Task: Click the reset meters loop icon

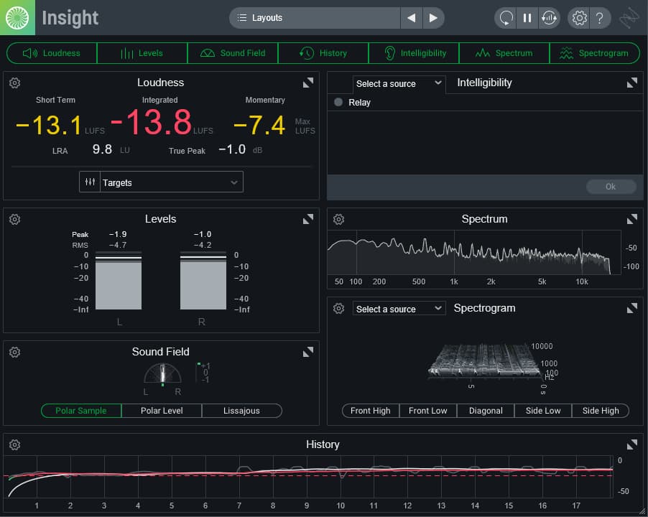Action: click(506, 18)
